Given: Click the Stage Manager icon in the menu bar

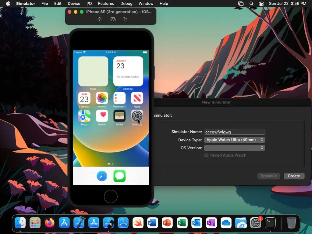Looking at the screenshot, I should point(241,4).
